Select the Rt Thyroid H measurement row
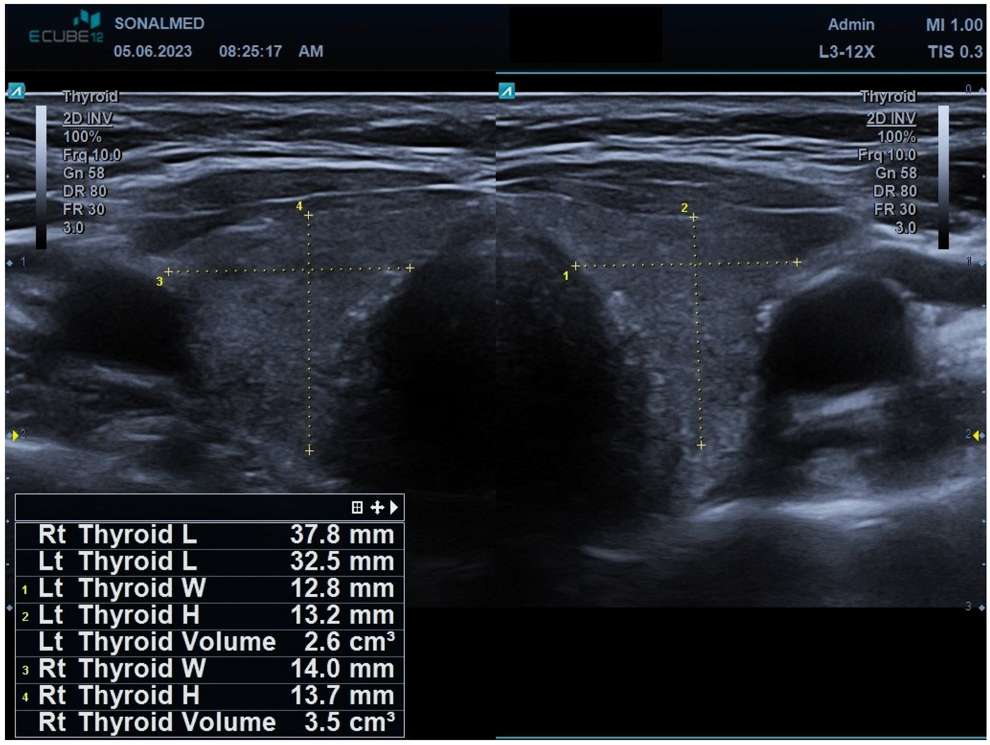Screen dimensions: 990x745 210,695
